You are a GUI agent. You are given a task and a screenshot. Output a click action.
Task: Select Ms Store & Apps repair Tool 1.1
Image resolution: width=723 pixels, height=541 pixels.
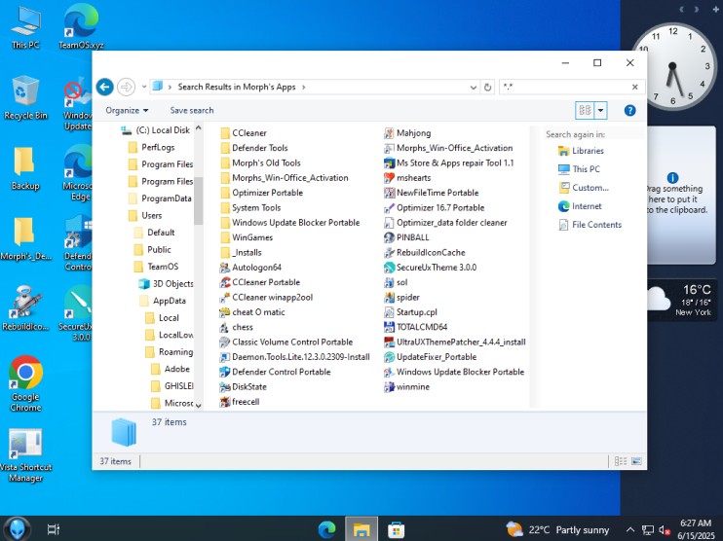(x=448, y=163)
